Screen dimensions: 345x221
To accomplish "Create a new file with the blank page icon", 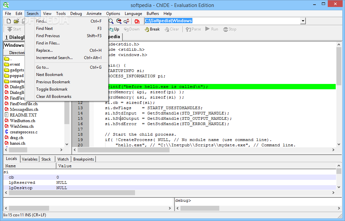I will [9, 21].
